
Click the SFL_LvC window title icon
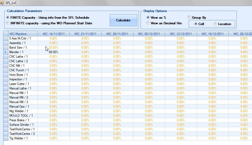(2, 2)
